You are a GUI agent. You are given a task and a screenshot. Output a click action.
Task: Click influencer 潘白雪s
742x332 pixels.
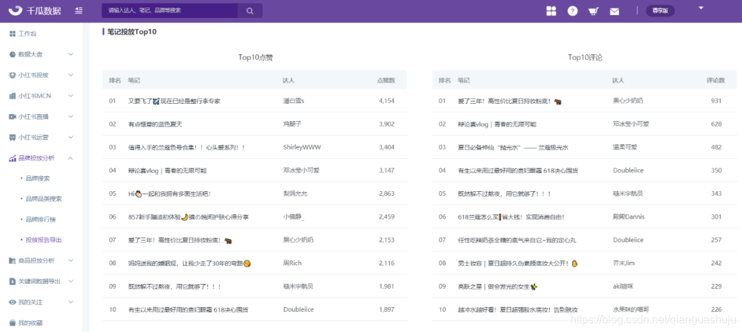click(x=293, y=101)
